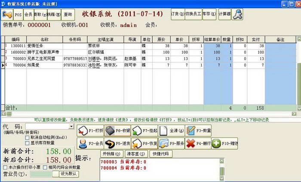Sort by the 编码 column header
Screen dimensions: 301x182
(16, 39)
